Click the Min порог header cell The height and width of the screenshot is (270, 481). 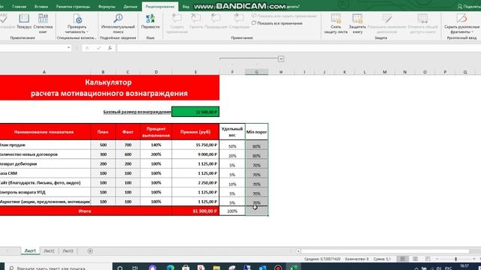[256, 132]
